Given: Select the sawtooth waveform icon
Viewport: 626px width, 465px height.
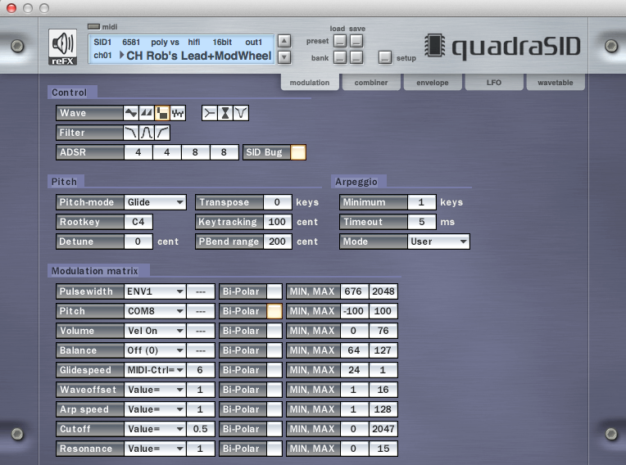Looking at the screenshot, I should (x=146, y=113).
